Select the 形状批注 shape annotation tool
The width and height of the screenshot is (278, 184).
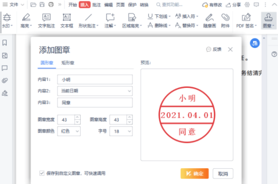(x=88, y=21)
